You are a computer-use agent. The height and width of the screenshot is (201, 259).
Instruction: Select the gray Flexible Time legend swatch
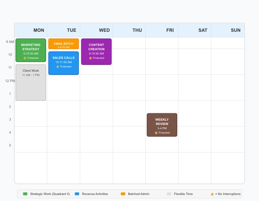(x=169, y=194)
